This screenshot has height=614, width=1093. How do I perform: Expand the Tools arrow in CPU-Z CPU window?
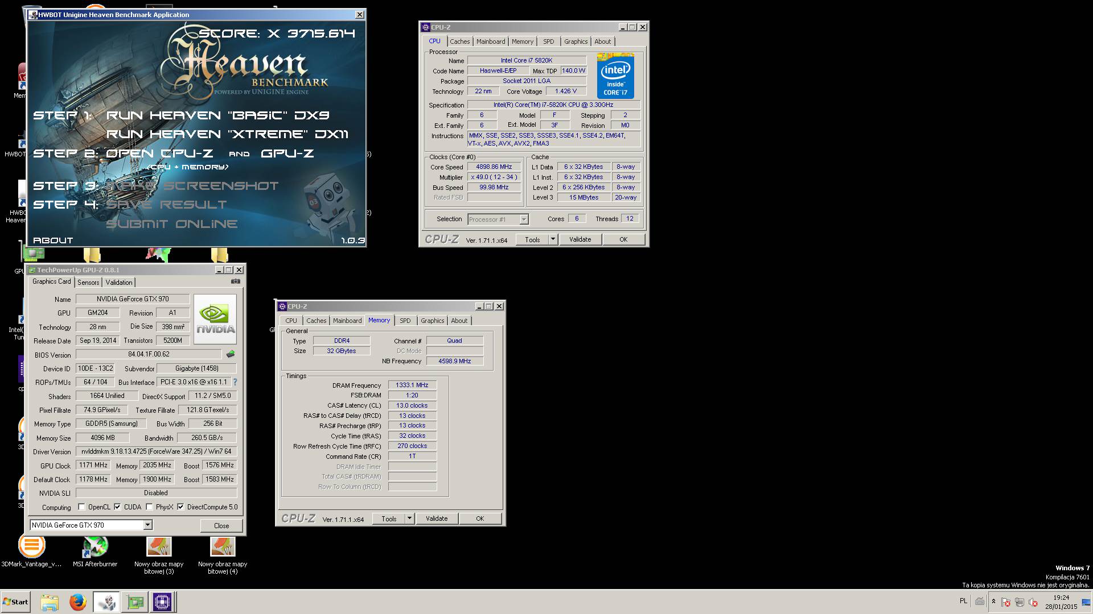552,239
